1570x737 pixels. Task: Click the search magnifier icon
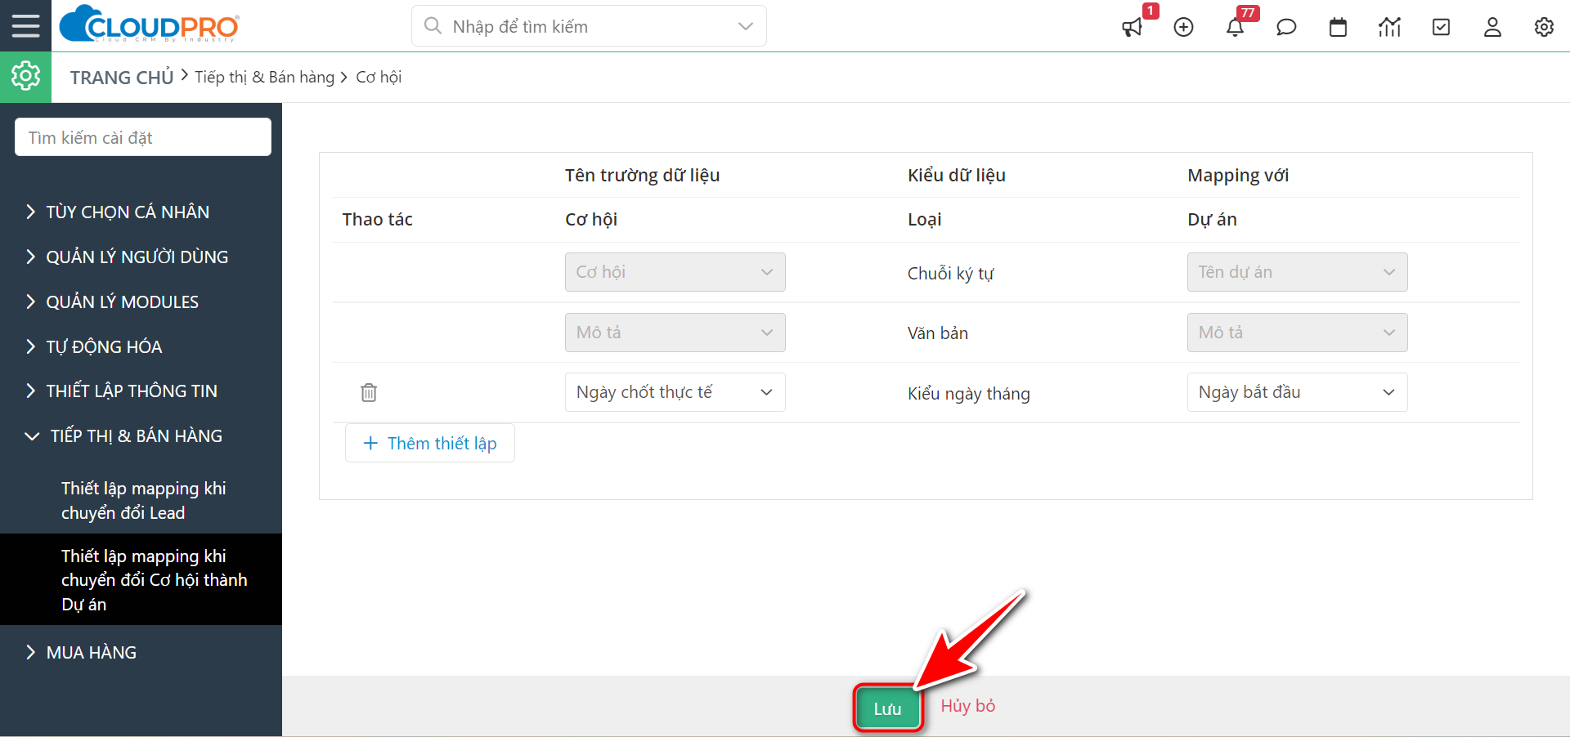click(x=433, y=26)
